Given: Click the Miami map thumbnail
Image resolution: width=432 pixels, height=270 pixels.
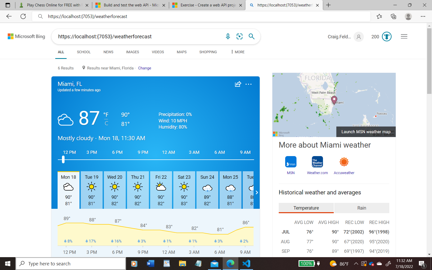Looking at the screenshot, I should pyautogui.click(x=334, y=105).
